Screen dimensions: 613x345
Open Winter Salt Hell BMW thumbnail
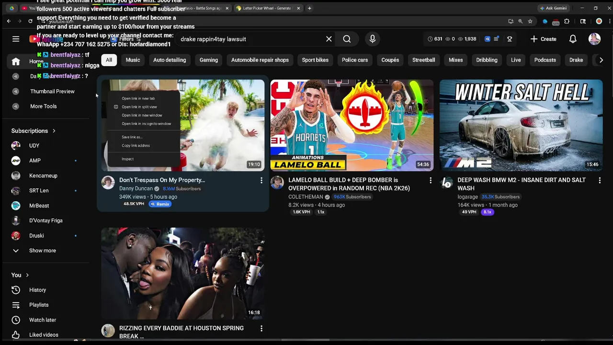pos(521,125)
